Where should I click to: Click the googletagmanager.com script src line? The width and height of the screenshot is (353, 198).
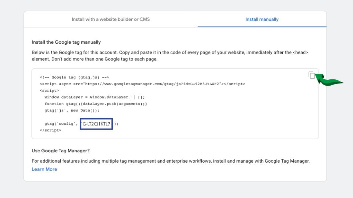tap(142, 84)
